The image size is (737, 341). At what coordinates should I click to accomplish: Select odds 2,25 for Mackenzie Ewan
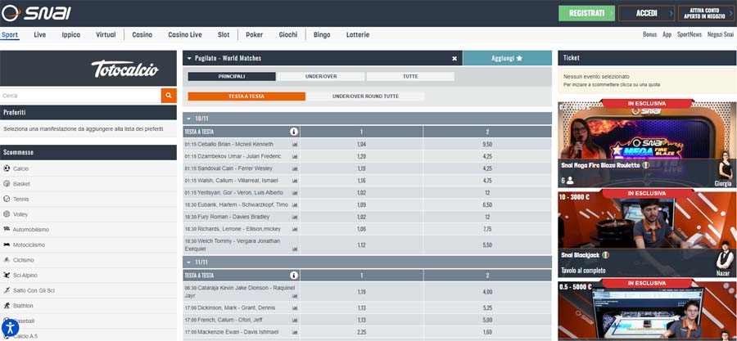coord(361,332)
